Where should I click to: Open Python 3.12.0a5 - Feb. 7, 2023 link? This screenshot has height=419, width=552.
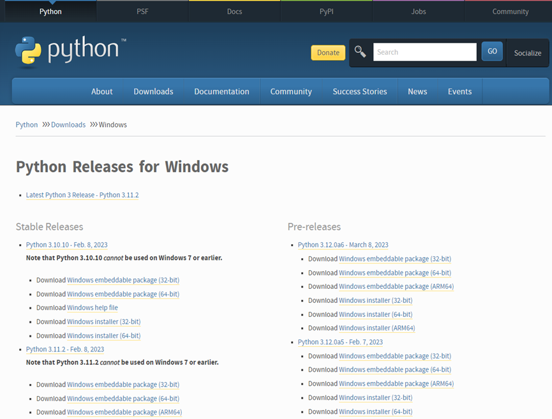coord(340,342)
